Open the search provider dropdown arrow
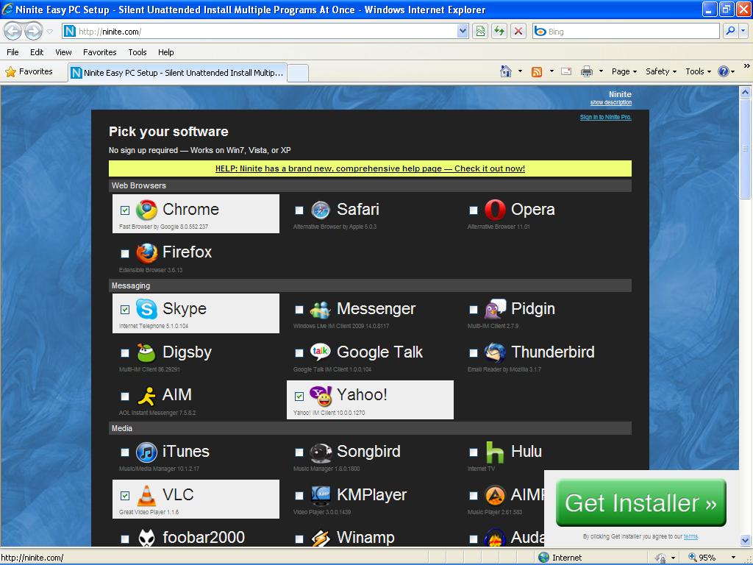This screenshot has width=753, height=565. click(x=743, y=31)
